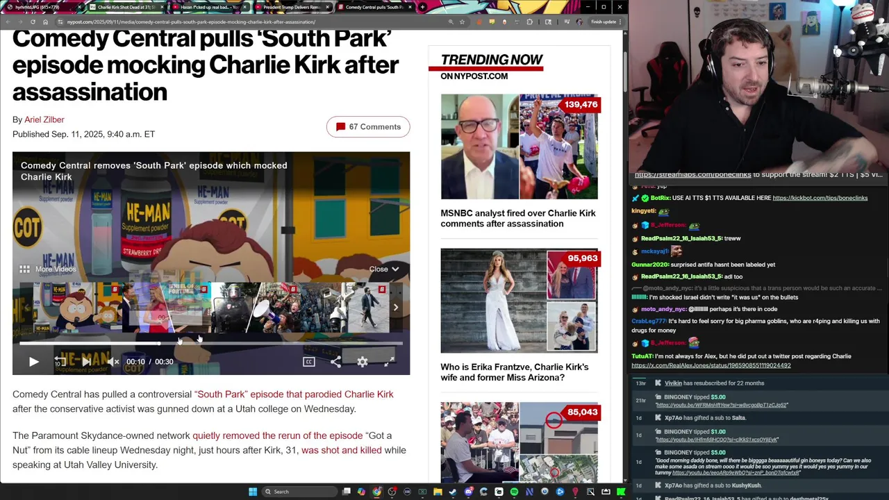
Task: Open the 67 Comments button
Action: click(368, 126)
